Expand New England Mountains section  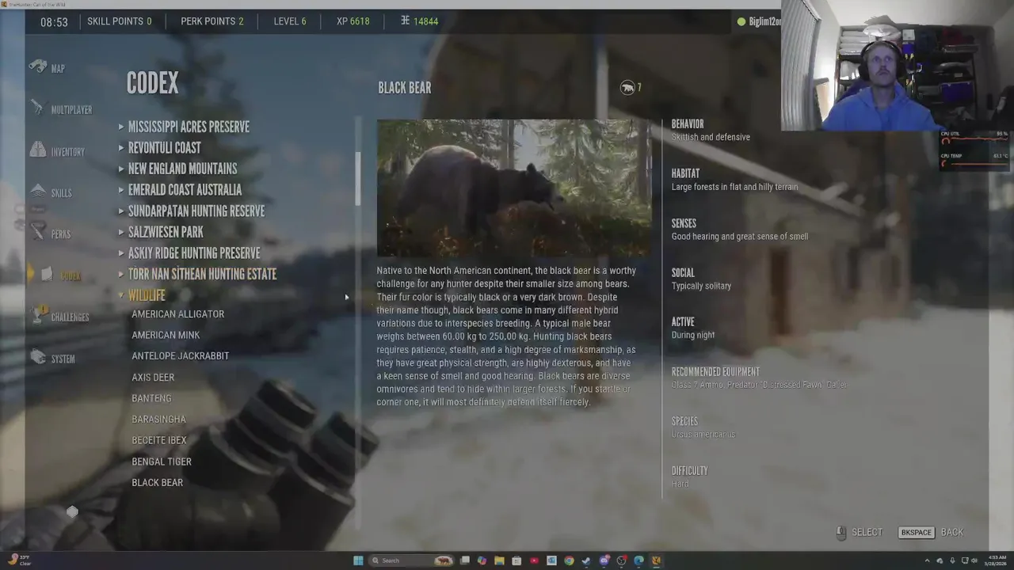coord(177,169)
